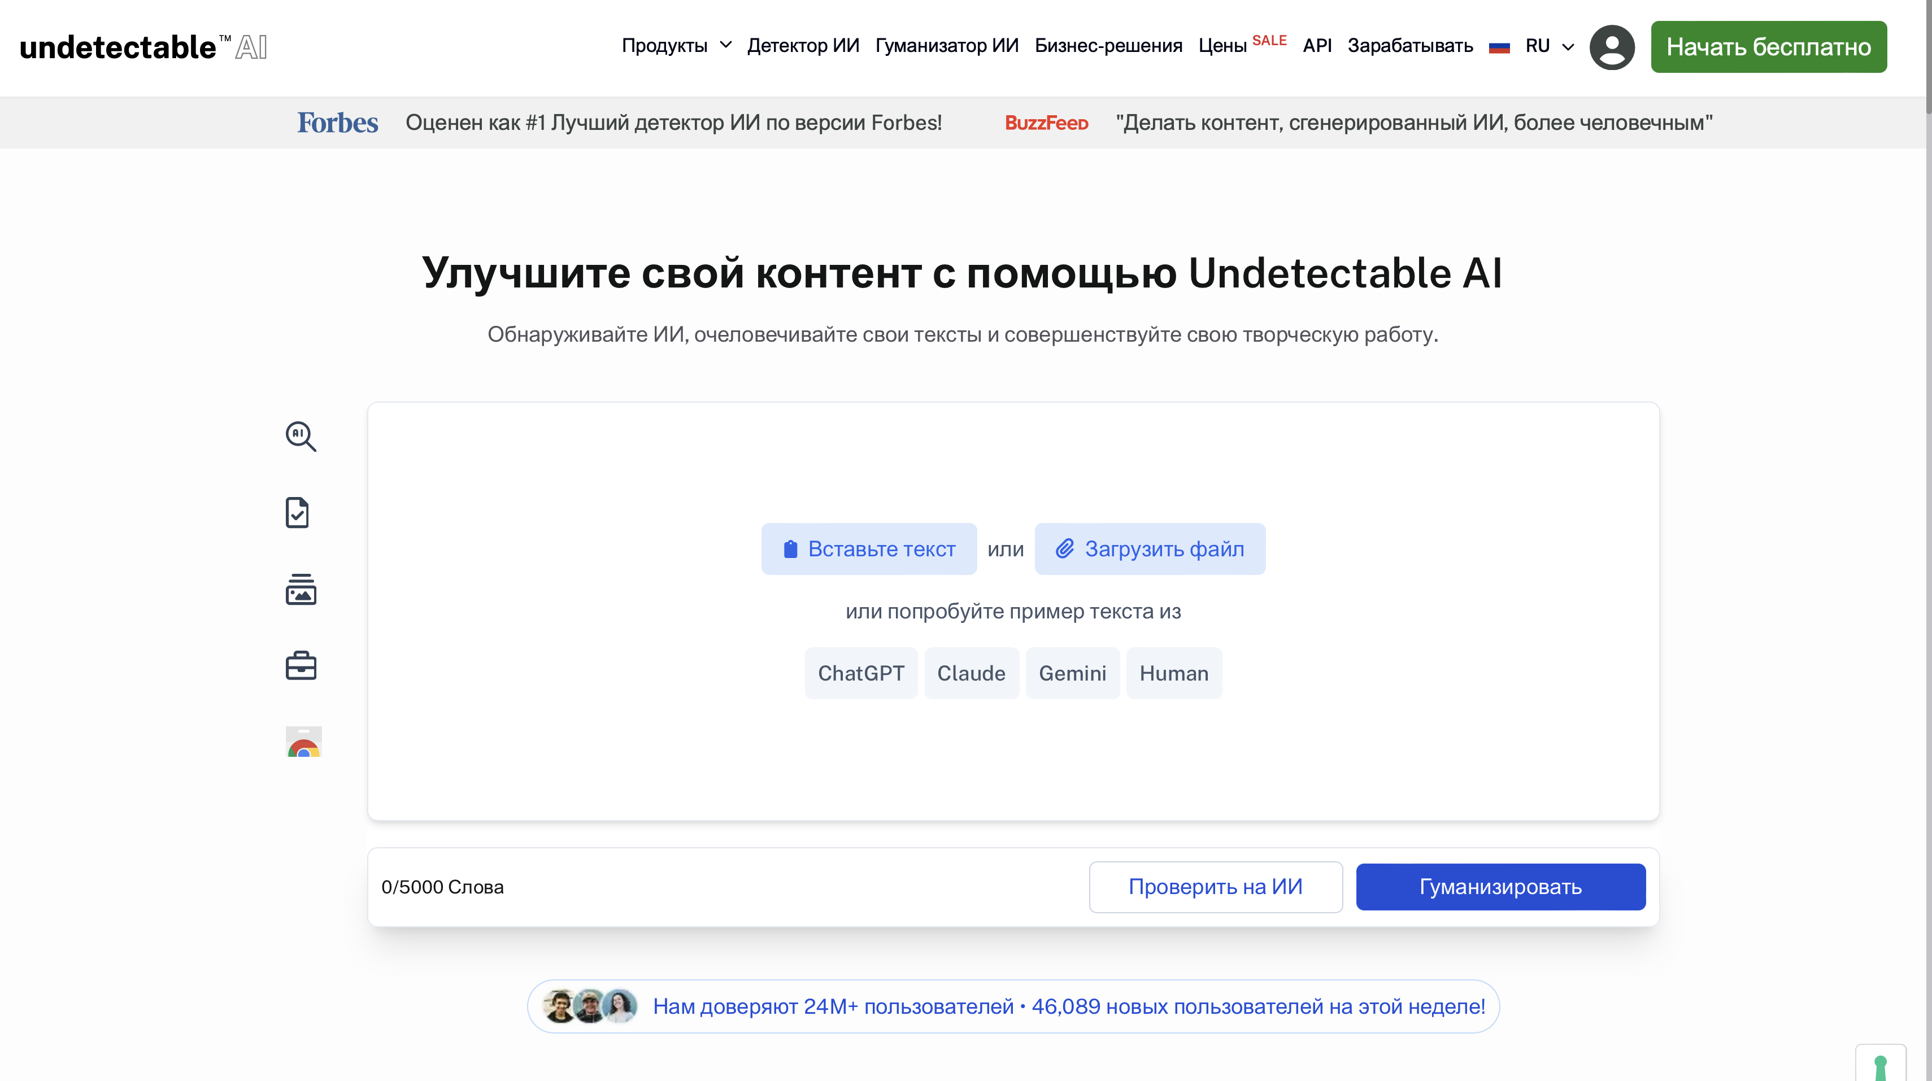Open the API link
The height and width of the screenshot is (1081, 1932).
[1317, 46]
